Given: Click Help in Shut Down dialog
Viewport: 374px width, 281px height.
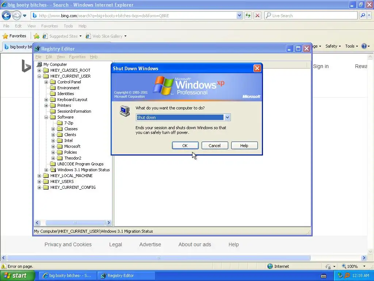Looking at the screenshot, I should coord(244,146).
